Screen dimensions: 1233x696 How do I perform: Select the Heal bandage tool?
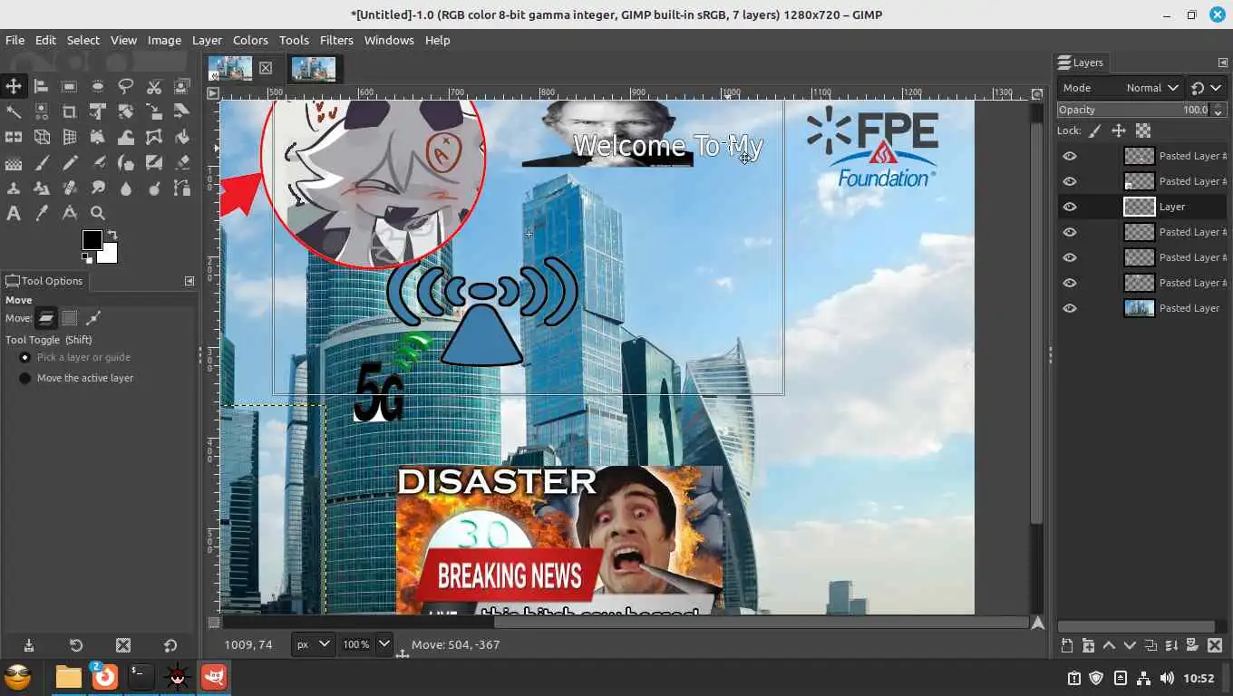point(69,188)
